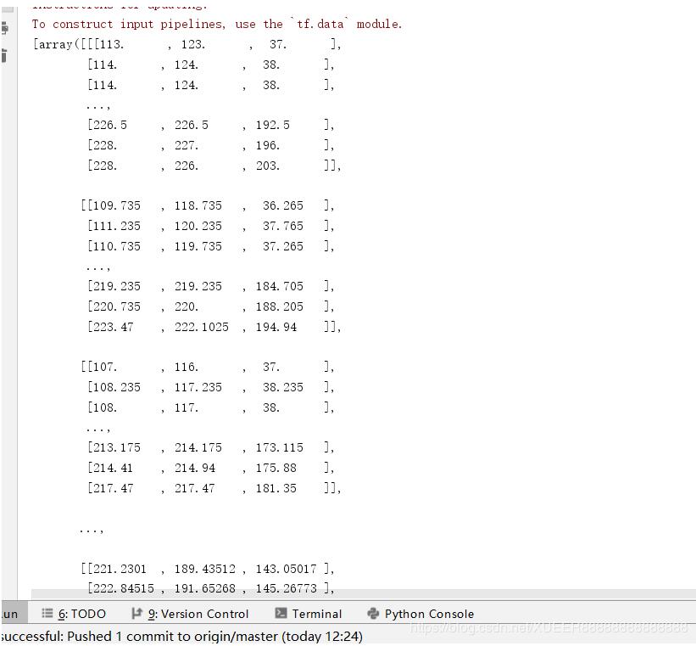The height and width of the screenshot is (646, 696).
Task: Click the value '116.'
Action: (187, 368)
